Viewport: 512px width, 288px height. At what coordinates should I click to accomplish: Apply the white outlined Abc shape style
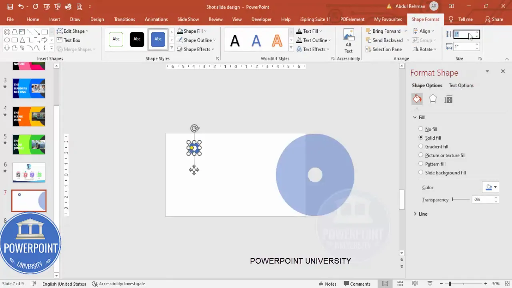(116, 39)
